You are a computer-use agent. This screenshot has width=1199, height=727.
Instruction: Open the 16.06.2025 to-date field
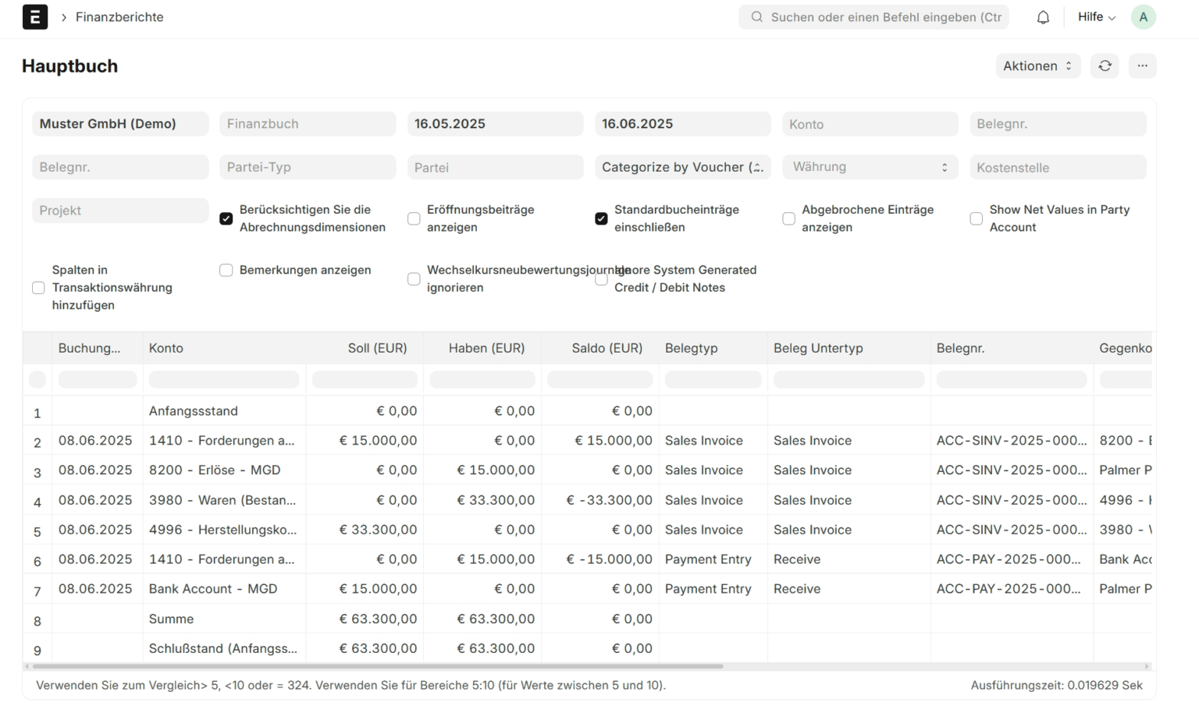(682, 124)
